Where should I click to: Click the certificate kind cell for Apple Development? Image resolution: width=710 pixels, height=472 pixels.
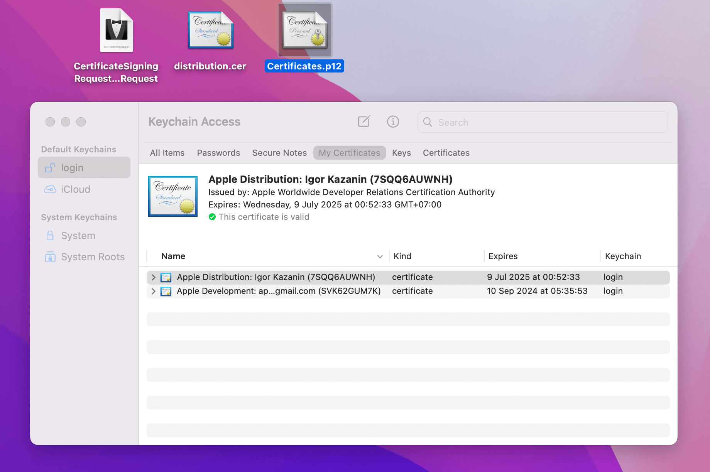tap(412, 291)
